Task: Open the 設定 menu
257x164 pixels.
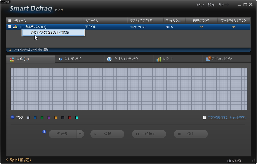Action: 211,5
